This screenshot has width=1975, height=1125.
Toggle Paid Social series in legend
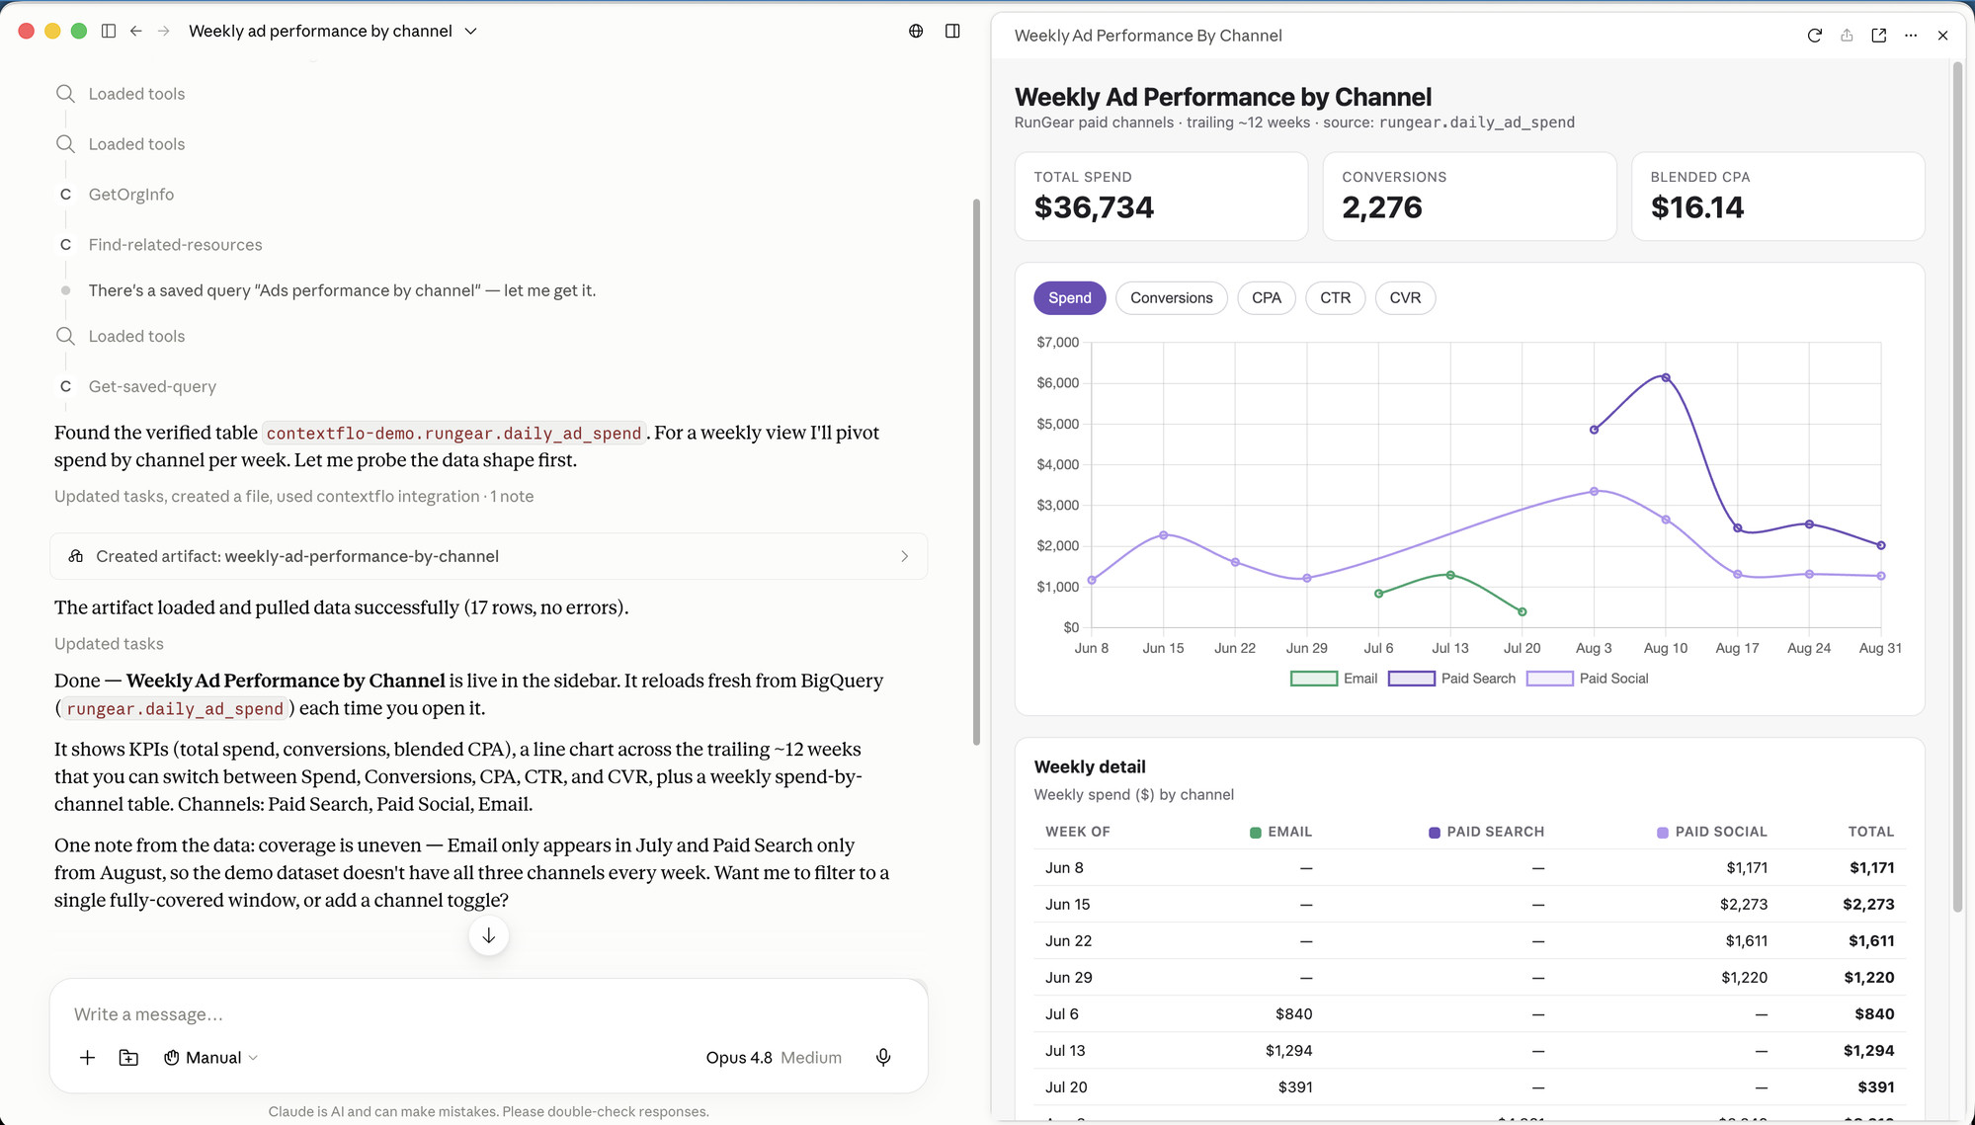tap(1588, 679)
